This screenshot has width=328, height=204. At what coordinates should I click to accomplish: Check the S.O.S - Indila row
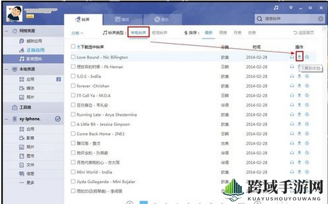[x=73, y=76]
